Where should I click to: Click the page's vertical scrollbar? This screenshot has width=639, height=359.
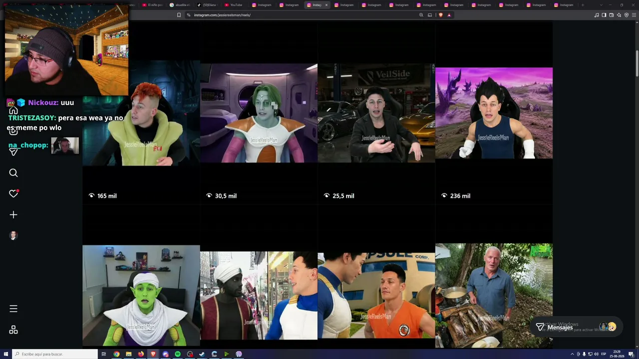(x=637, y=63)
